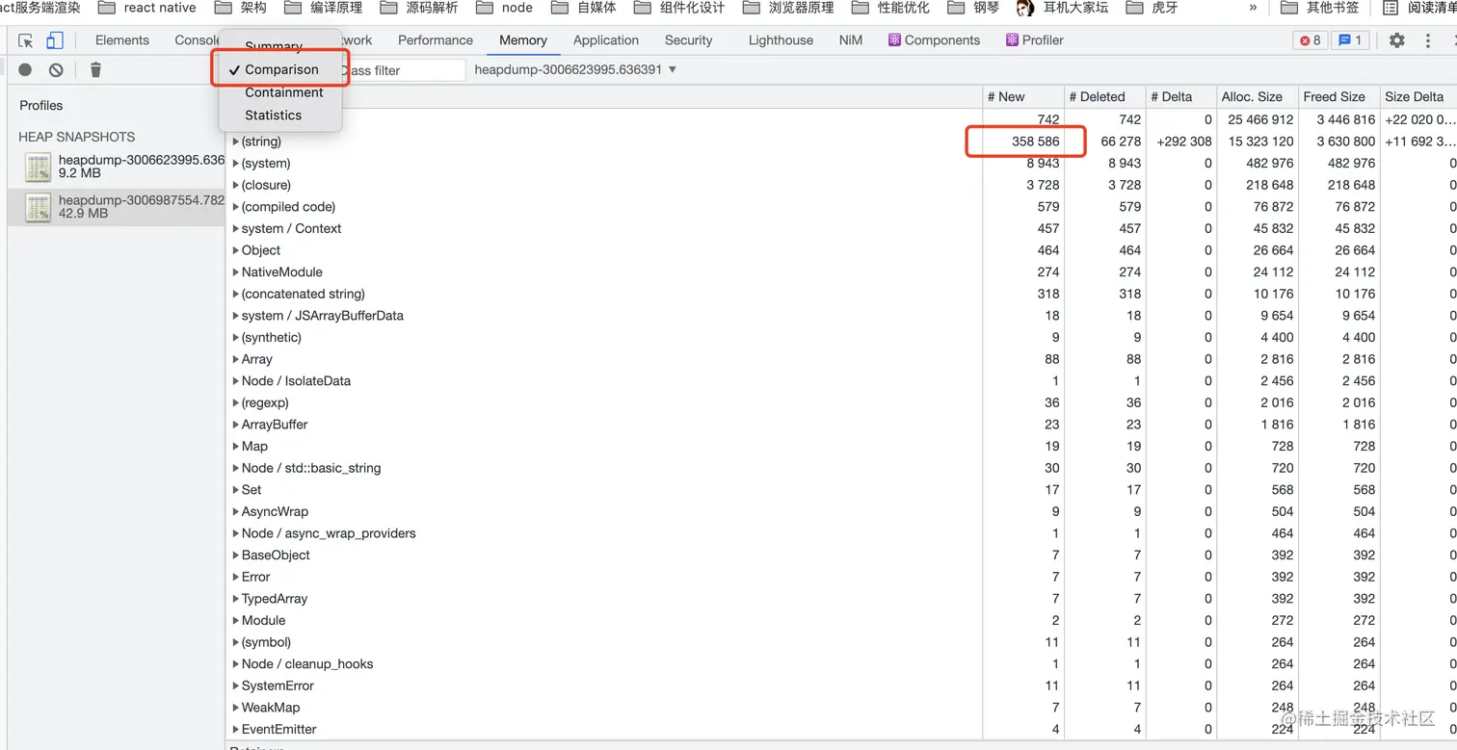Open the react native bookmark folder
Image resolution: width=1457 pixels, height=750 pixels.
pos(146,8)
